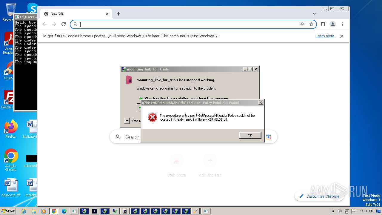Select the institutela document on the desktop
Viewport: 382px width, 215px height.
(31, 129)
